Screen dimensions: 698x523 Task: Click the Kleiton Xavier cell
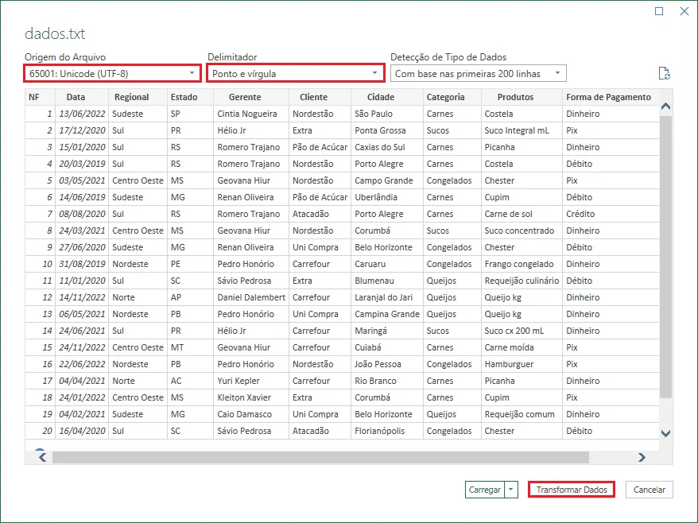click(x=251, y=397)
